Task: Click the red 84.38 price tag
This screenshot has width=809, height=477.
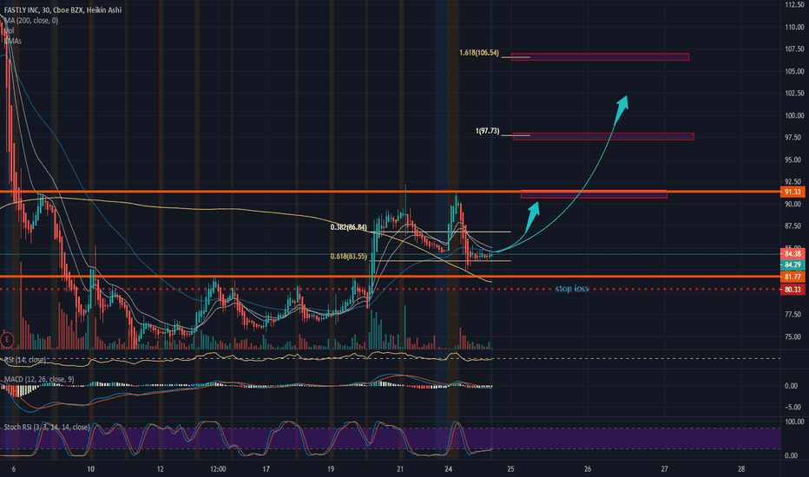Action: click(793, 254)
